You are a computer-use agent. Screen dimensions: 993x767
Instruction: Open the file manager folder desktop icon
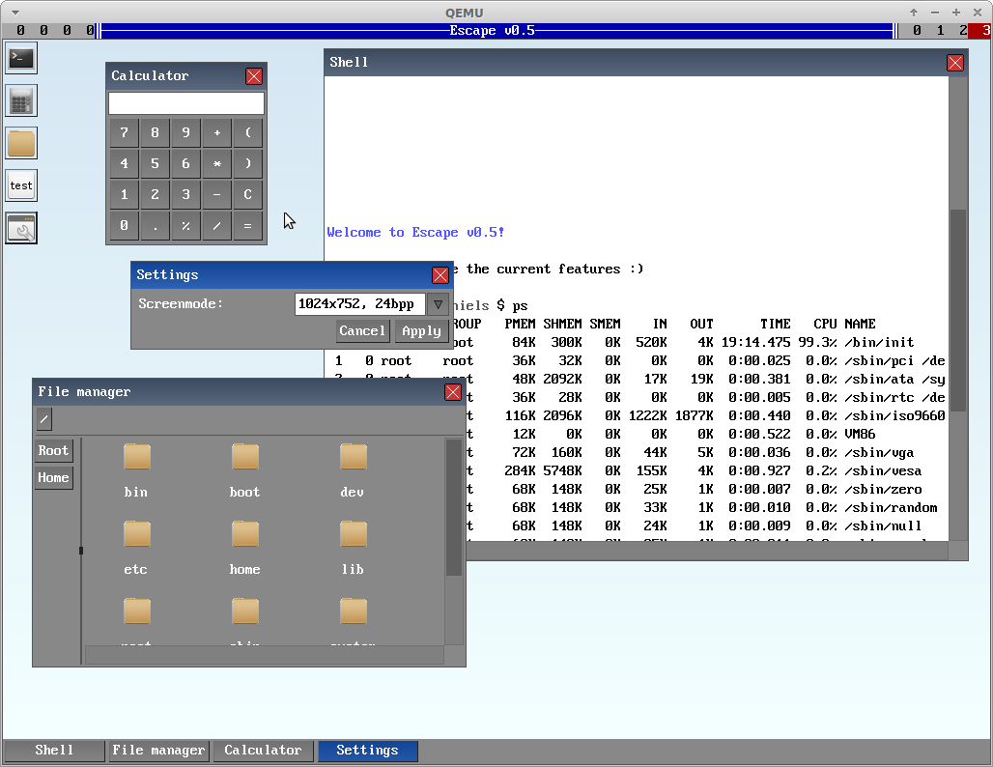tap(21, 143)
